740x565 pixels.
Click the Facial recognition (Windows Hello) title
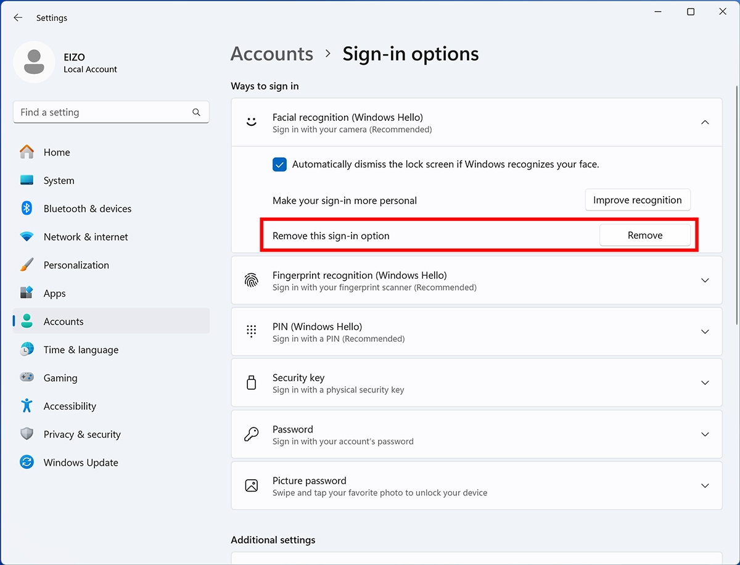[348, 117]
